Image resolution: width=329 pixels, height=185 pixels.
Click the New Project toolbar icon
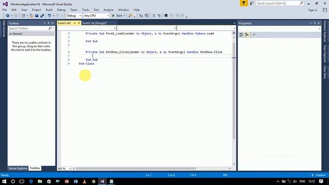(23, 16)
